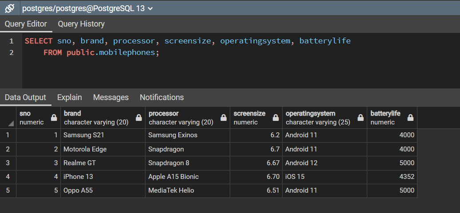
Task: Open the Explain tab
Action: tap(70, 97)
